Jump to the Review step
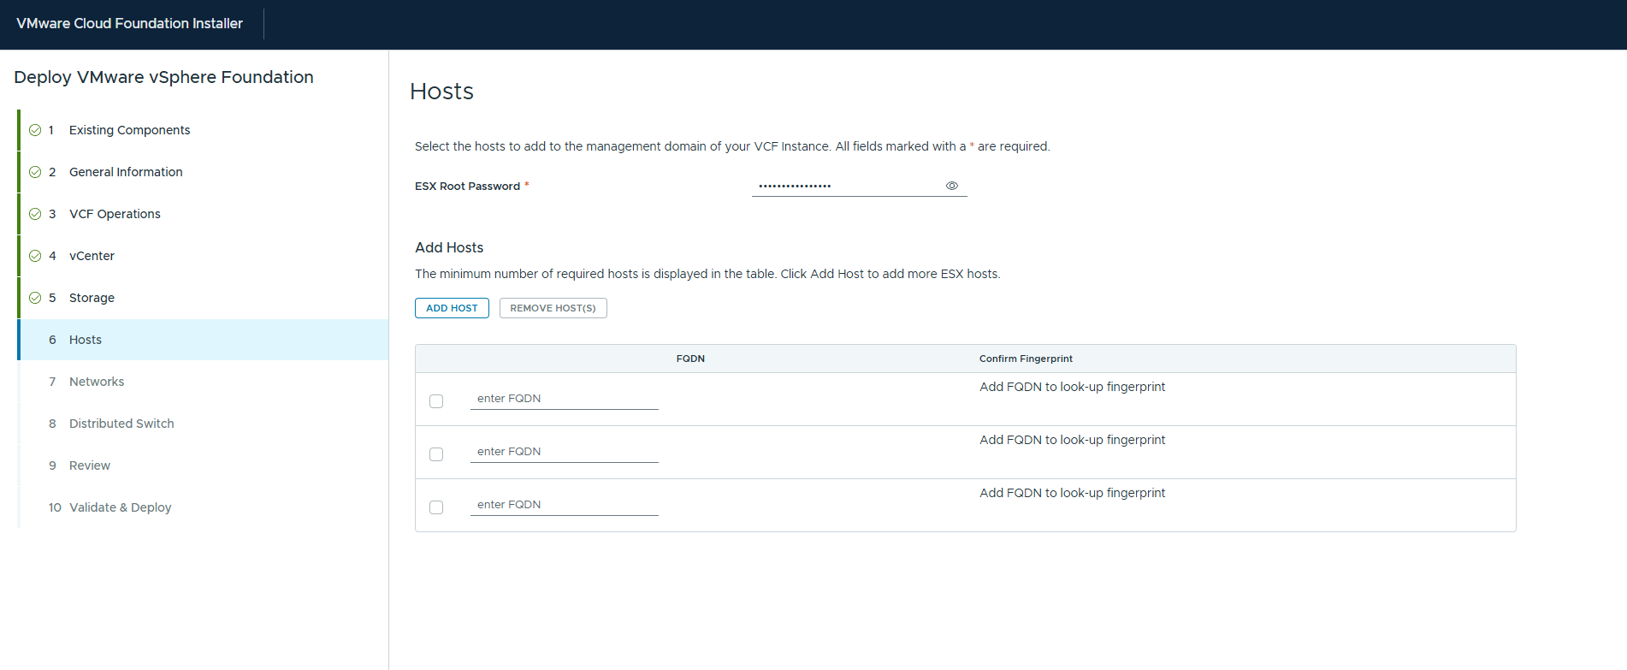Screen dimensions: 1627x670 [x=90, y=465]
